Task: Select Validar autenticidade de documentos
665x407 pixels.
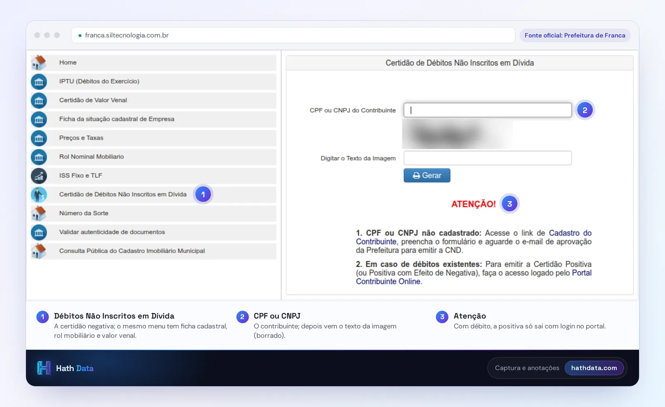Action: (x=153, y=232)
